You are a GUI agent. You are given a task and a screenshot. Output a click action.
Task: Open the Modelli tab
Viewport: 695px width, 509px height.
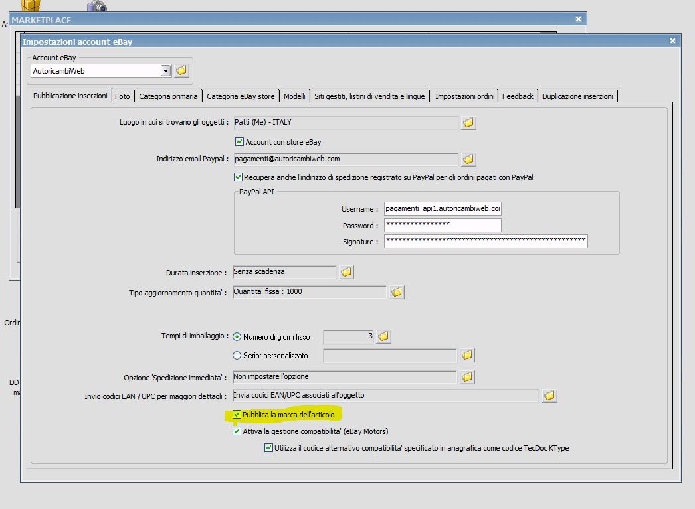294,96
